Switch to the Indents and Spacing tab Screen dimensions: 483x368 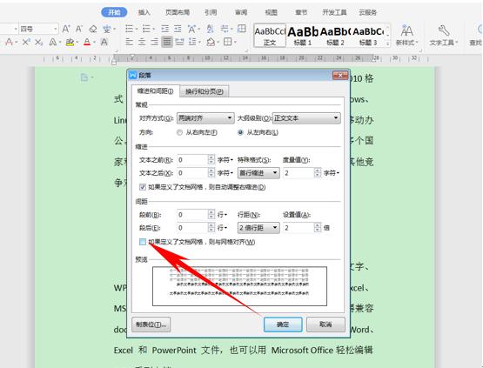155,91
